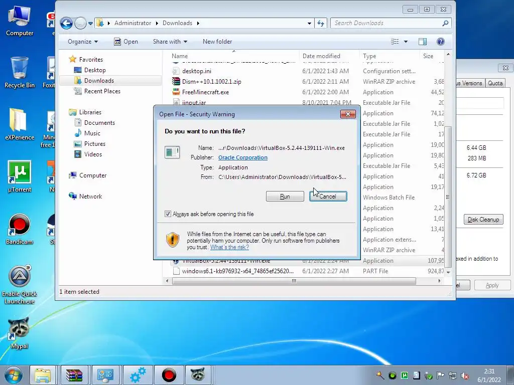This screenshot has width=514, height=385.
Task: Open the Share with menu
Action: pyautogui.click(x=170, y=42)
